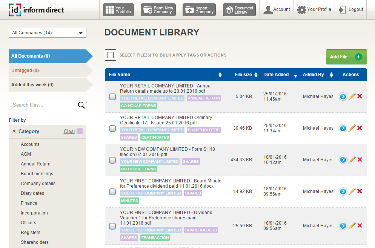Screen dimensions: 375x248
Task: Delete the Ordinary Certificate 17 file
Action: tap(360, 128)
